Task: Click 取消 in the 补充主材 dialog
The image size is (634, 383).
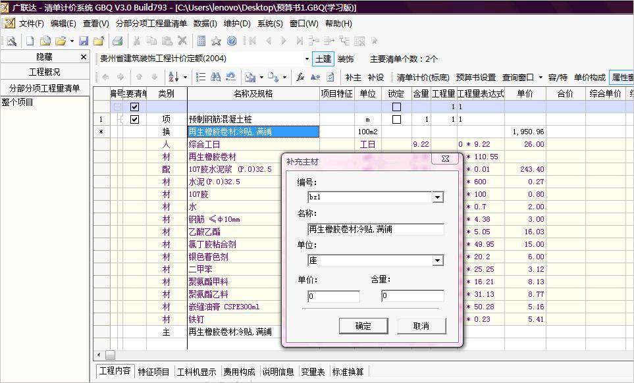Action: tap(421, 326)
